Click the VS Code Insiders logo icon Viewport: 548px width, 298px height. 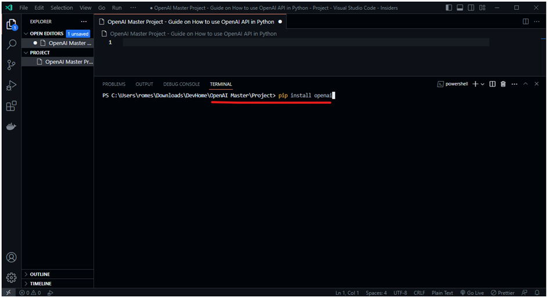click(9, 8)
